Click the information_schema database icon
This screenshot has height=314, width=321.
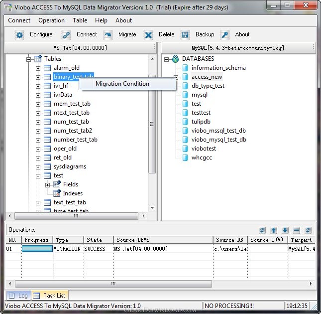click(185, 68)
